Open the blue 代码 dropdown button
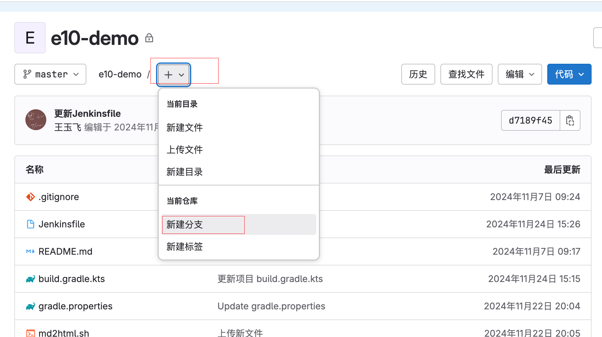 [x=569, y=74]
